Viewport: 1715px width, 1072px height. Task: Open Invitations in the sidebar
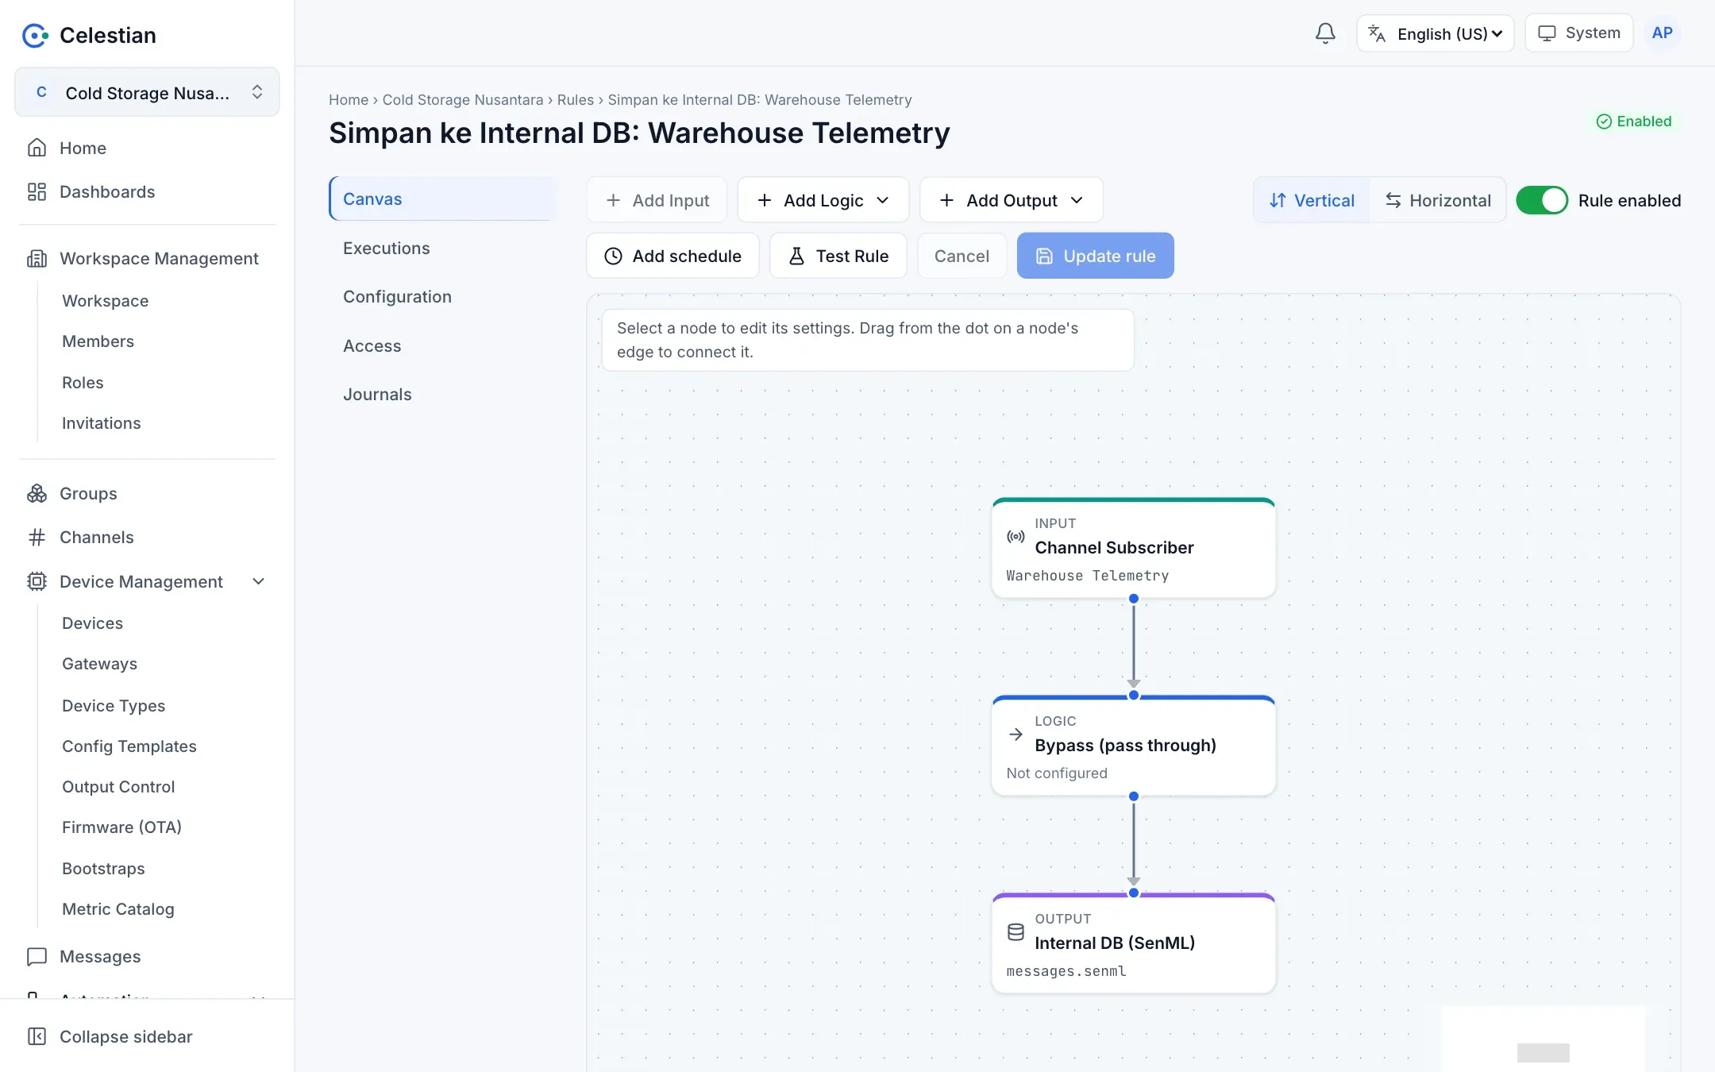coord(102,423)
